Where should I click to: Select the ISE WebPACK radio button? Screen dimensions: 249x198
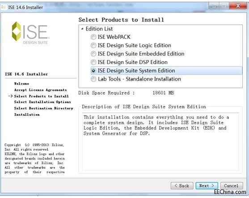coord(93,37)
